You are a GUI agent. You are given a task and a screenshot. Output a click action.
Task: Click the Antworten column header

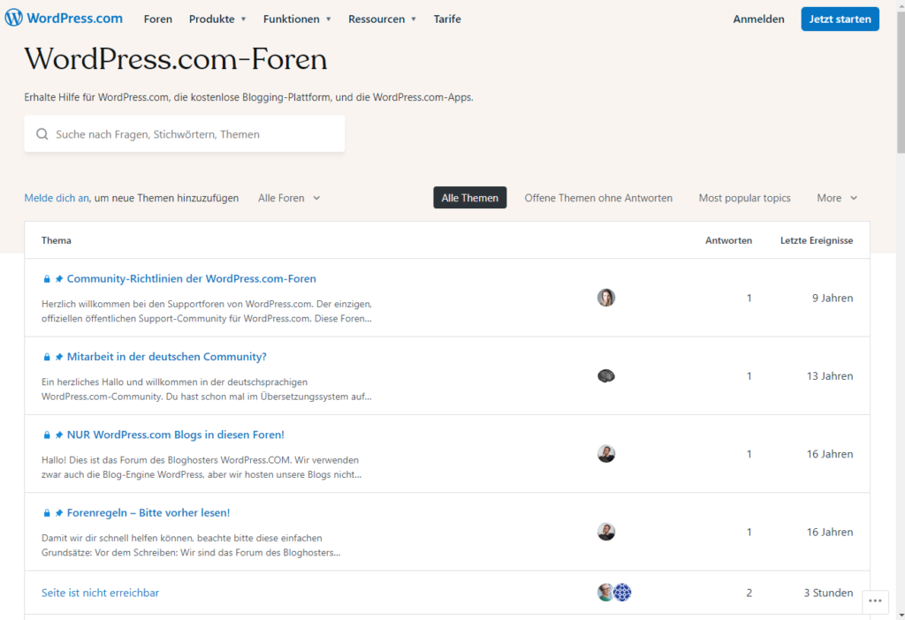[728, 240]
